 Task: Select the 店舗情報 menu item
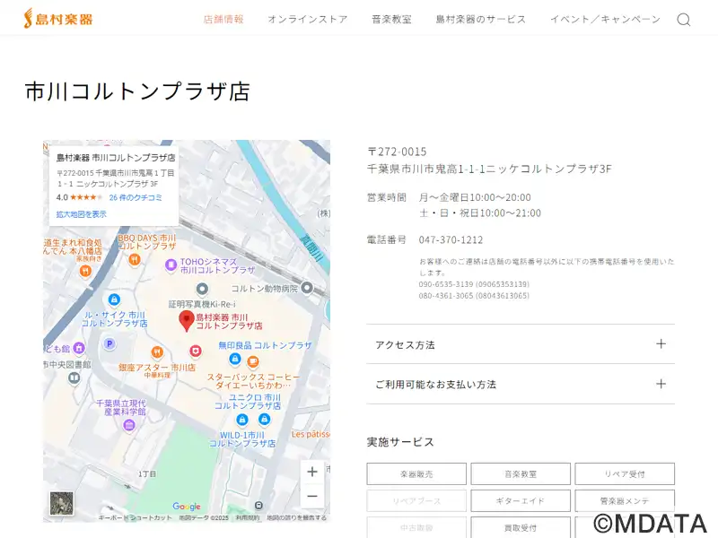[223, 19]
